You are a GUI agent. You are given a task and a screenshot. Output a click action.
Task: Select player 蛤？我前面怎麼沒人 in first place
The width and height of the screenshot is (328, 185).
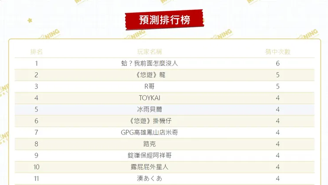(149, 63)
